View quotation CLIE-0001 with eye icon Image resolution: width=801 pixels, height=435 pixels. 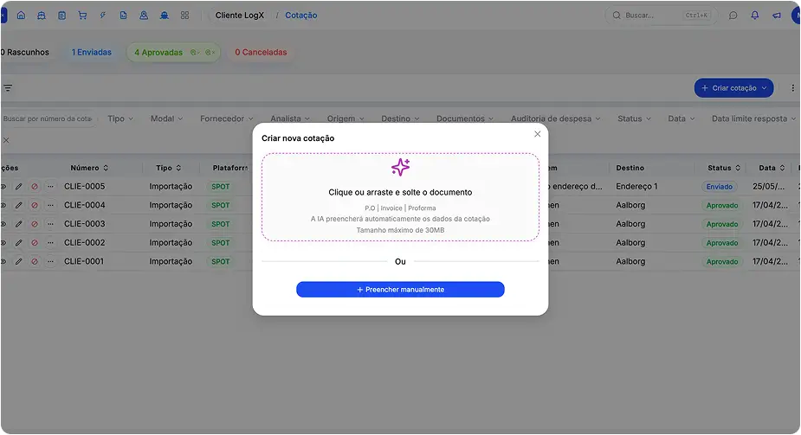pyautogui.click(x=3, y=261)
